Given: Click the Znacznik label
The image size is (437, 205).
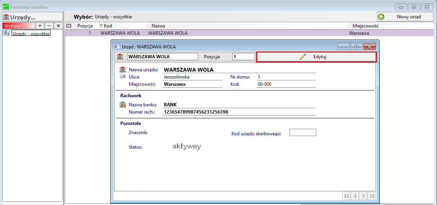Looking at the screenshot, I should pos(138,133).
